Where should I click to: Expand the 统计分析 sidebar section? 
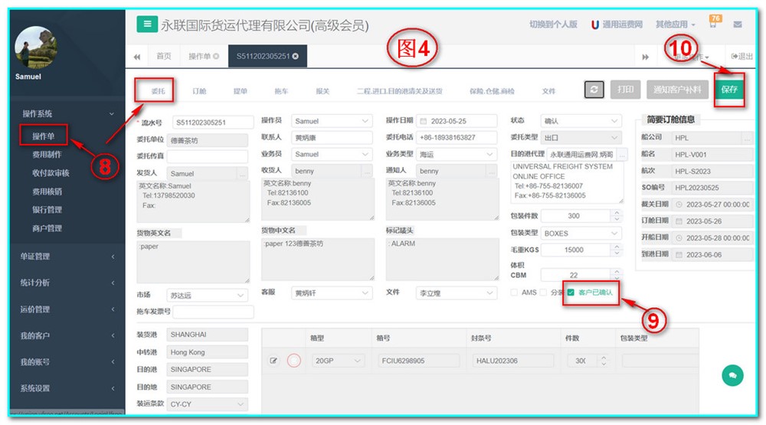coord(67,283)
